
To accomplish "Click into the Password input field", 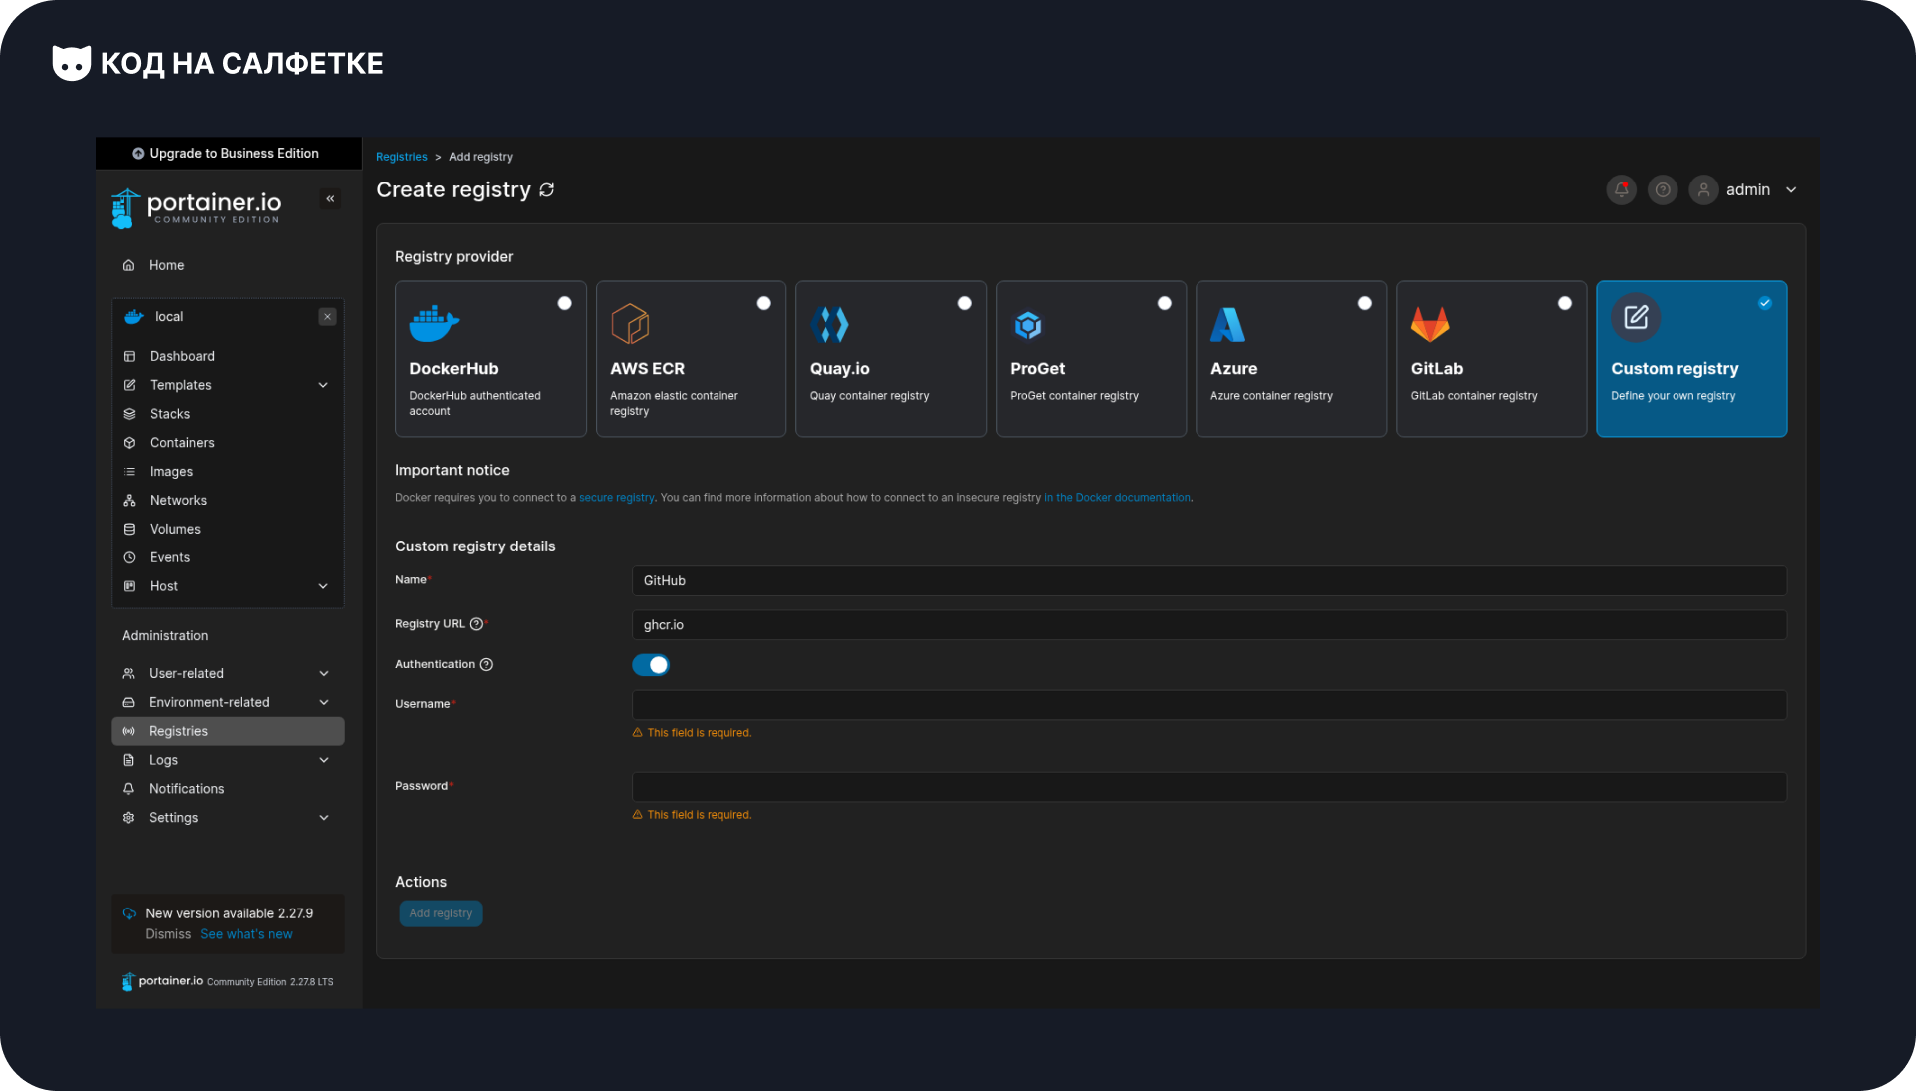I will pyautogui.click(x=1208, y=787).
